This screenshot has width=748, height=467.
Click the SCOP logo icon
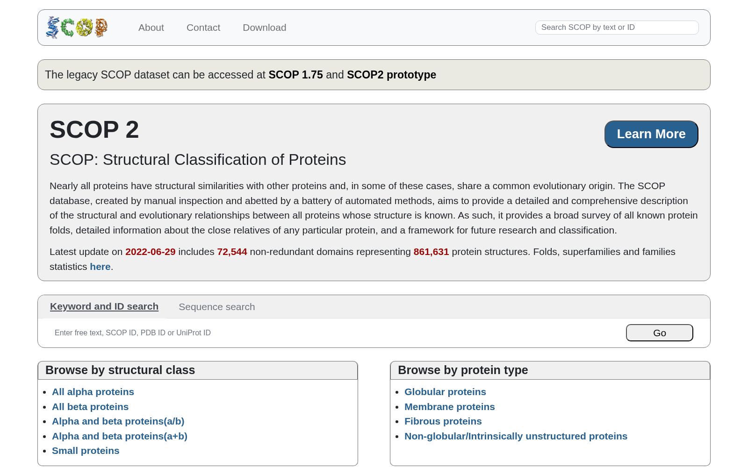[77, 28]
